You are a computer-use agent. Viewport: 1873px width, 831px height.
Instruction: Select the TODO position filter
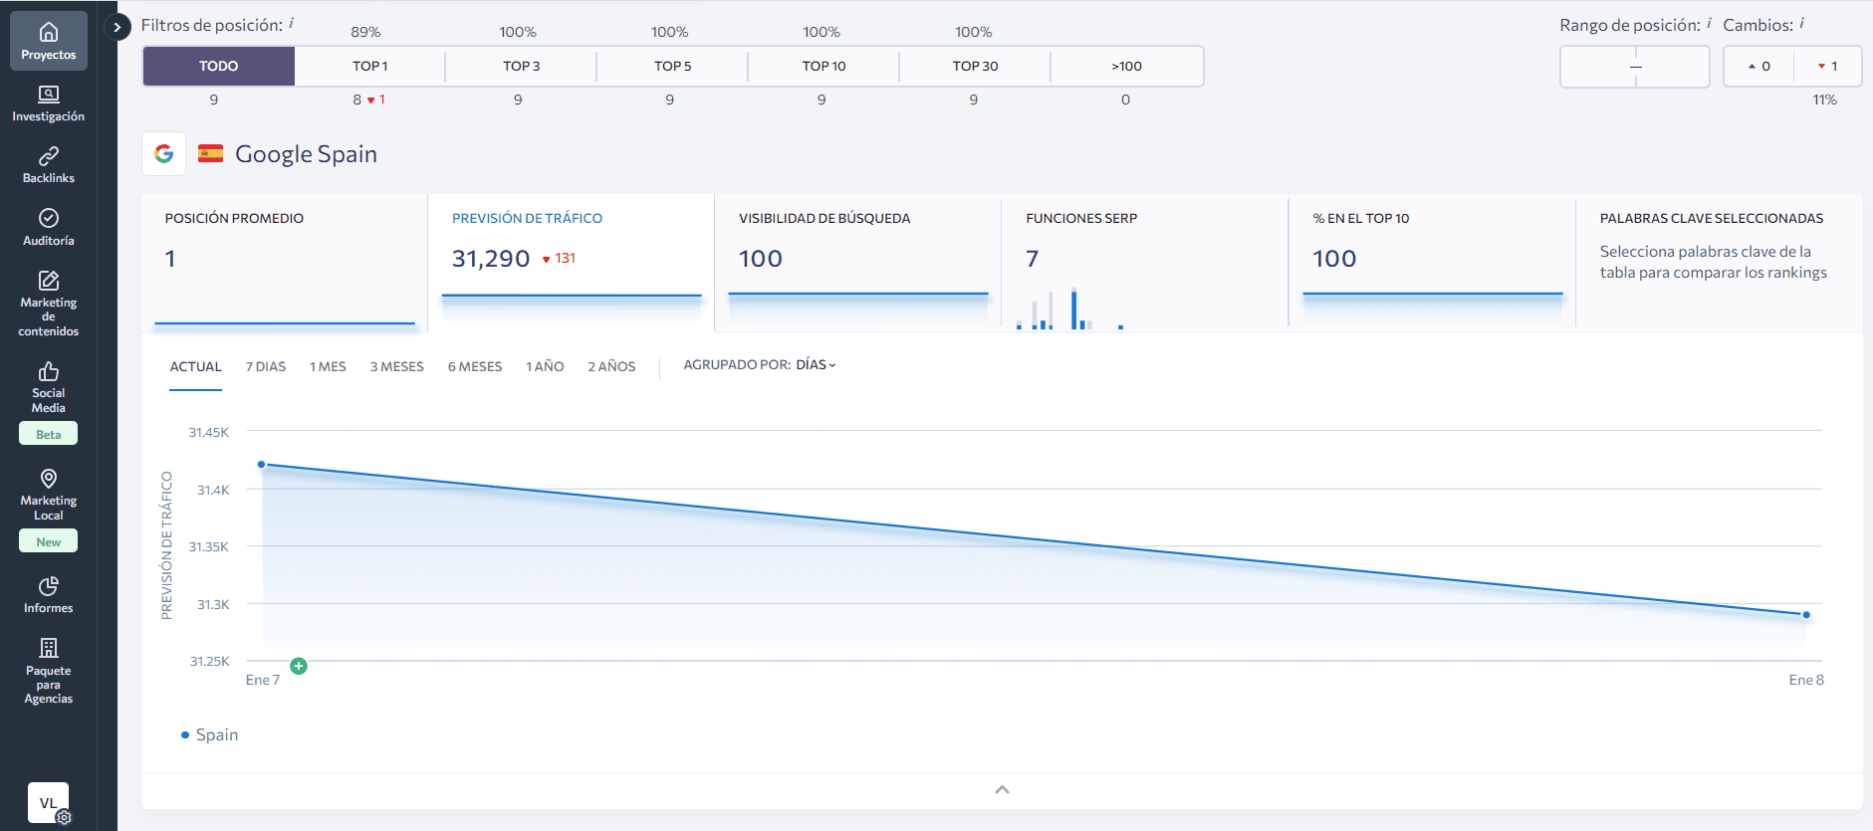pyautogui.click(x=219, y=66)
